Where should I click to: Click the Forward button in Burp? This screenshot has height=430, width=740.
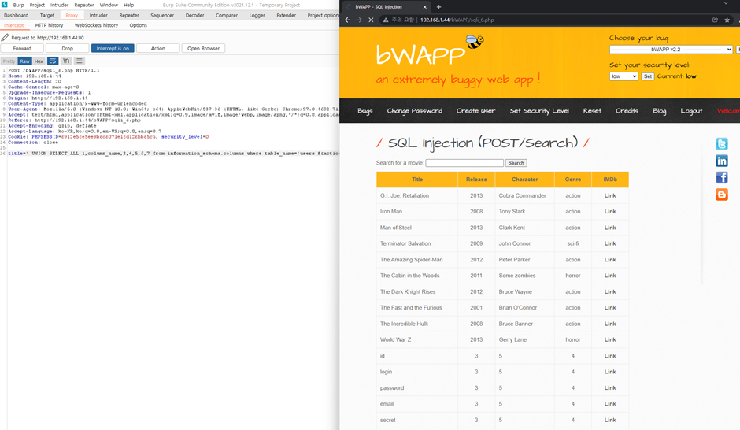[x=22, y=48]
